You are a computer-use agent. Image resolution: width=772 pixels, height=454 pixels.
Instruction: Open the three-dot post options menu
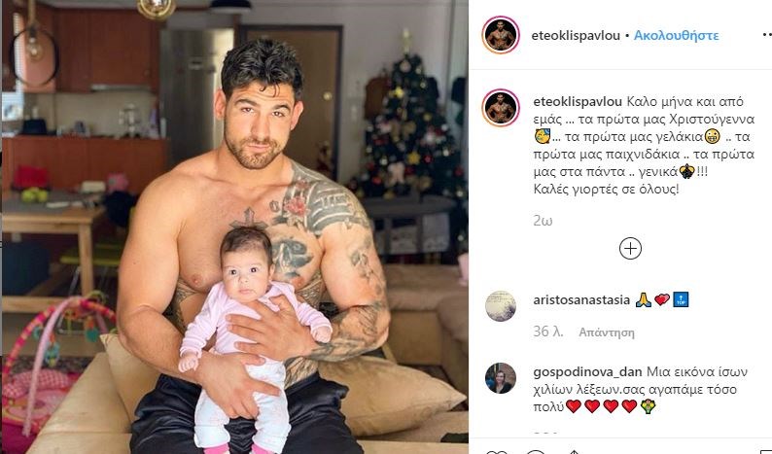tap(767, 35)
